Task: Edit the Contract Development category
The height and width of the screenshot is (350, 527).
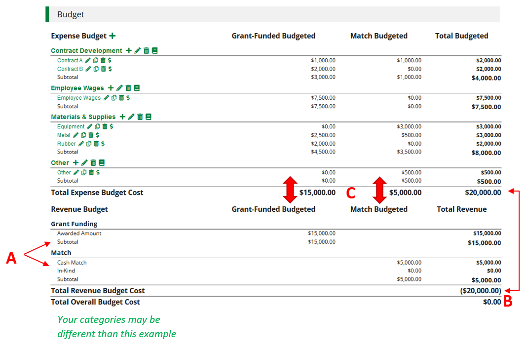Action: click(138, 51)
